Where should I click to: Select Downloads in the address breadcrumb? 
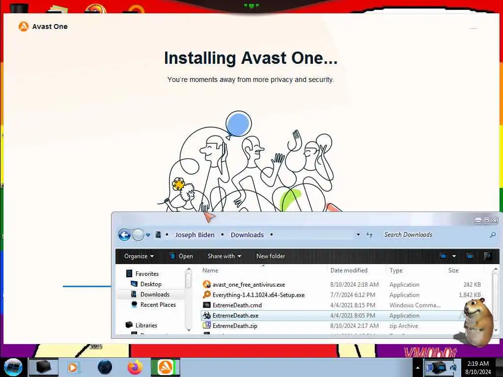[247, 235]
